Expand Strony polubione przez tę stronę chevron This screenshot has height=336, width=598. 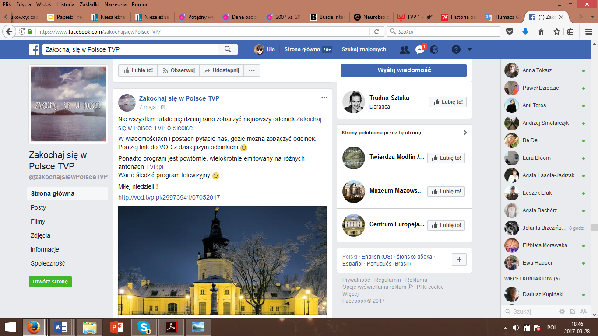465,133
